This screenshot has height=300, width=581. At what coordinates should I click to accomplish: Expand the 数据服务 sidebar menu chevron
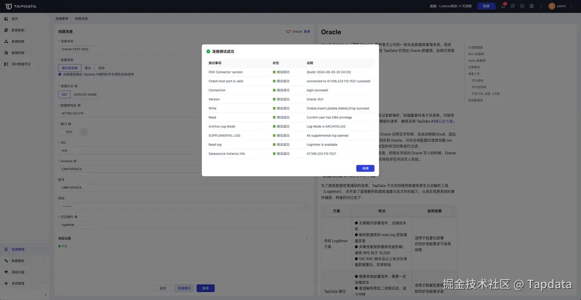click(44, 261)
